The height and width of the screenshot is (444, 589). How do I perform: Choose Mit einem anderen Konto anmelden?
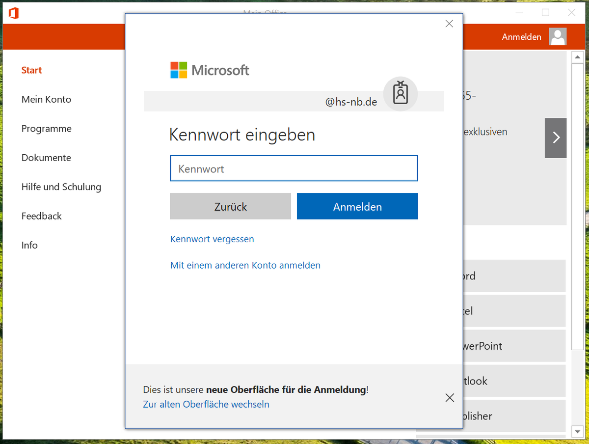point(245,265)
